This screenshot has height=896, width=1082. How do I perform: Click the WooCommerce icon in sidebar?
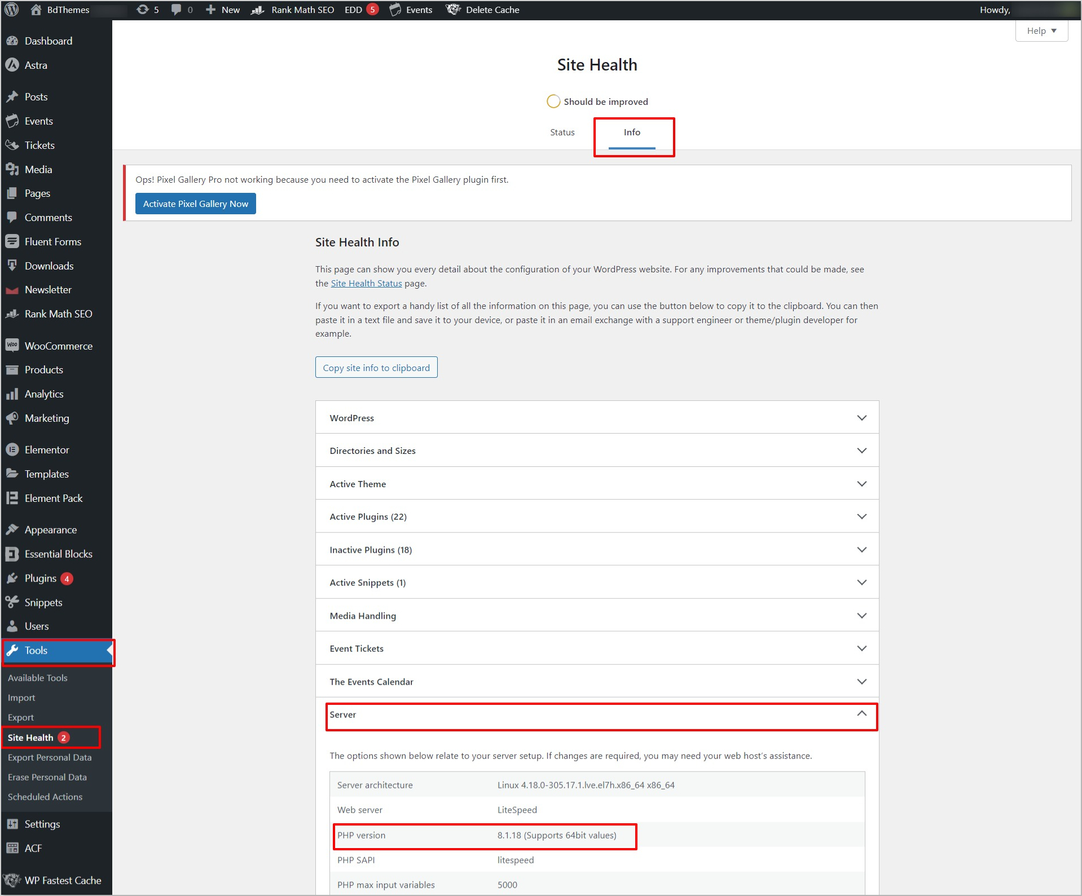[12, 346]
